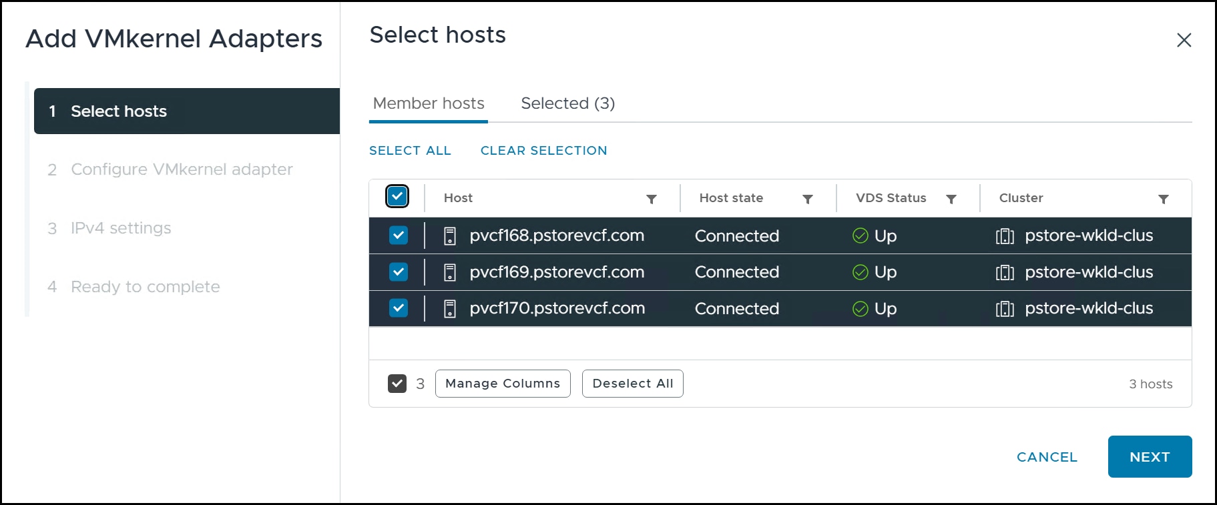The height and width of the screenshot is (505, 1217).
Task: Uncheck the pvcf169.pstorevcf.com host checkbox
Action: 399,272
